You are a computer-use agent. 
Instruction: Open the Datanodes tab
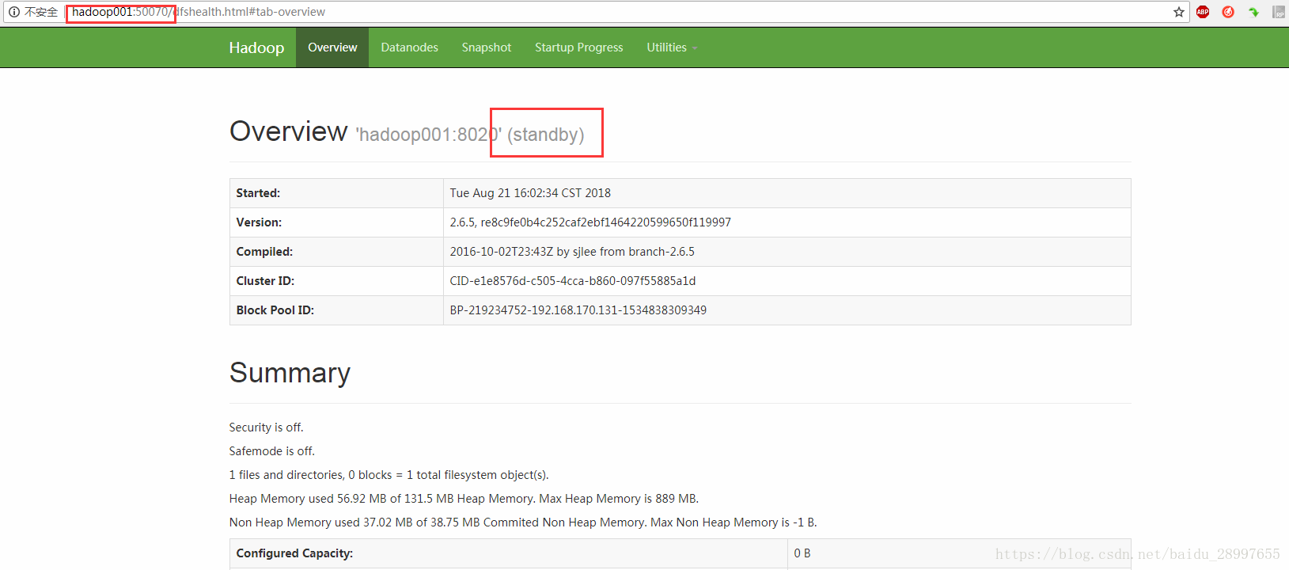[409, 47]
